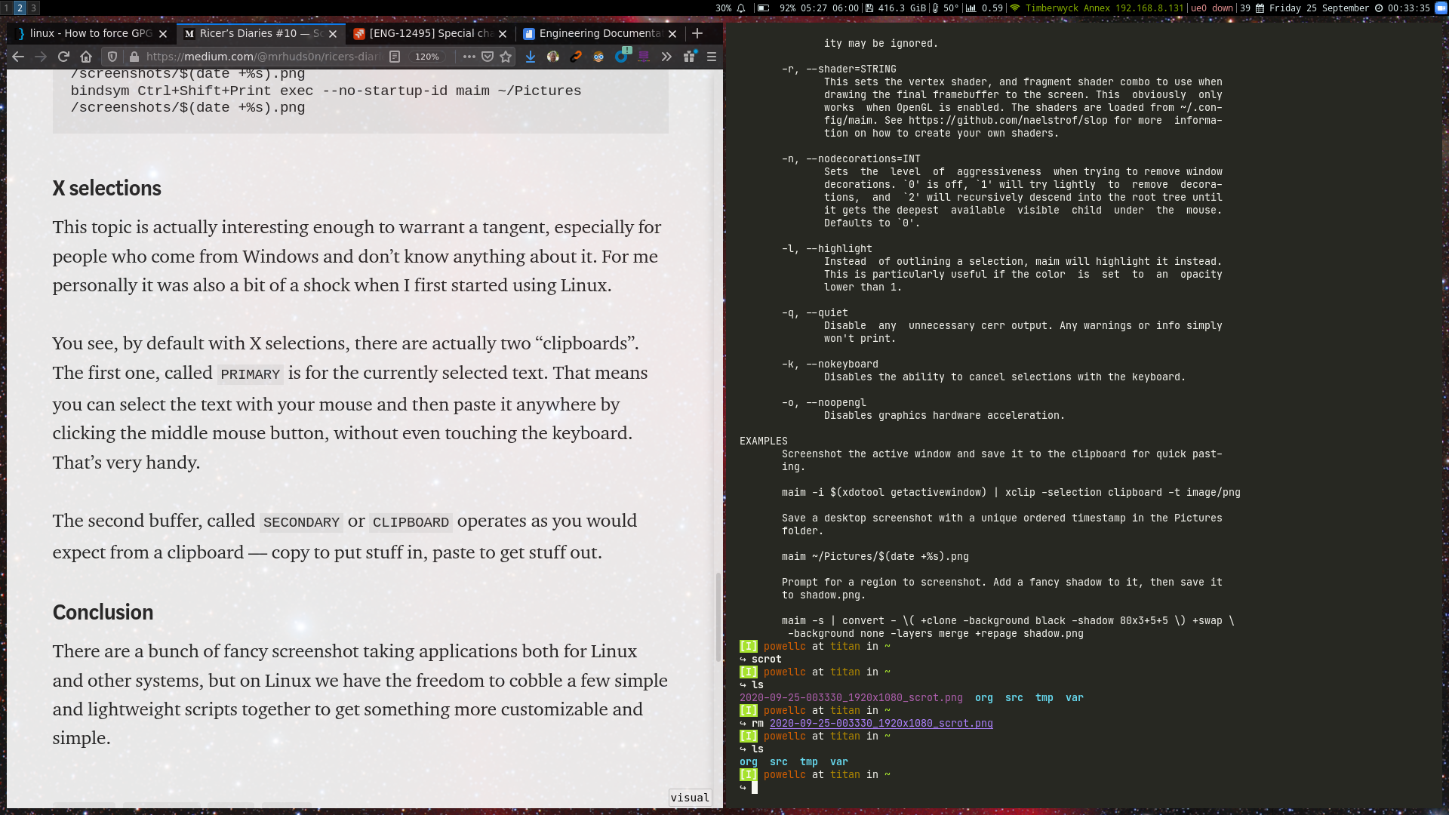Open the page actions three-dot menu
This screenshot has width=1449, height=815.
click(469, 57)
